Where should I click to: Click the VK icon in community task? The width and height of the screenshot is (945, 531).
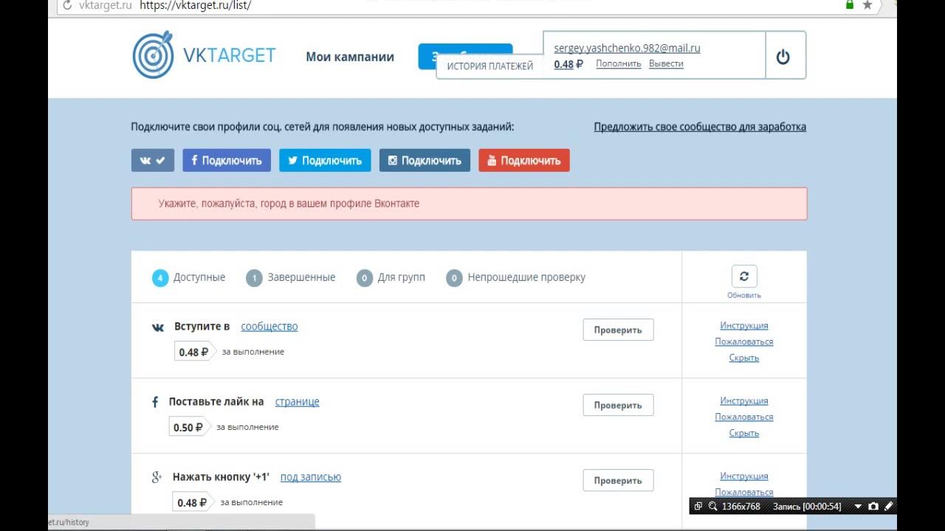tap(158, 327)
